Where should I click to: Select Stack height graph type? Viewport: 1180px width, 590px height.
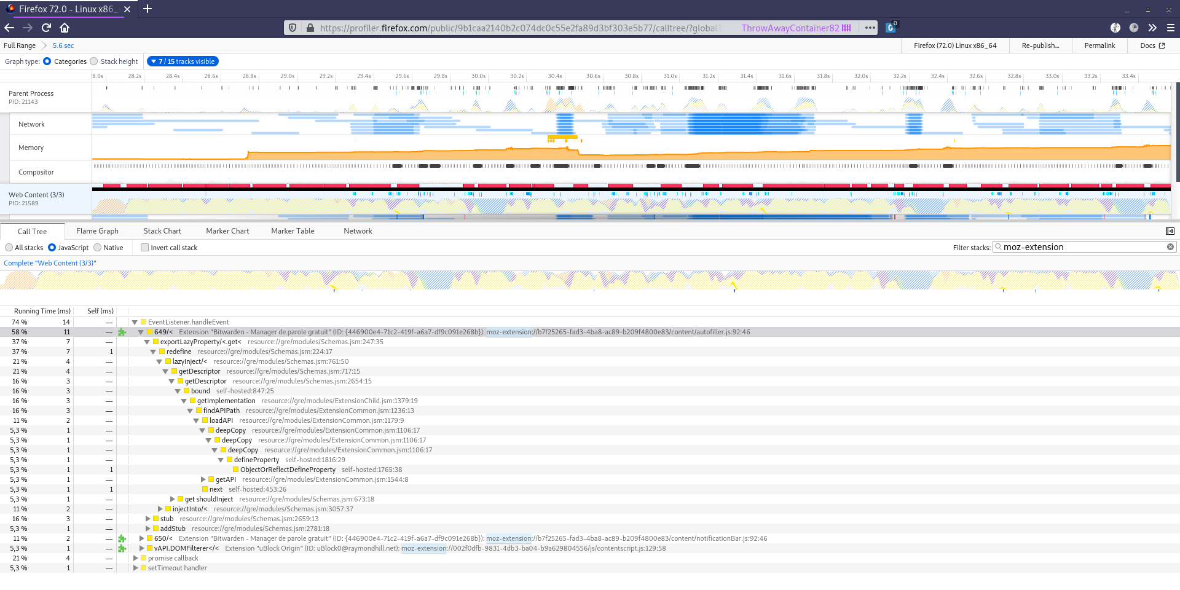(x=94, y=61)
